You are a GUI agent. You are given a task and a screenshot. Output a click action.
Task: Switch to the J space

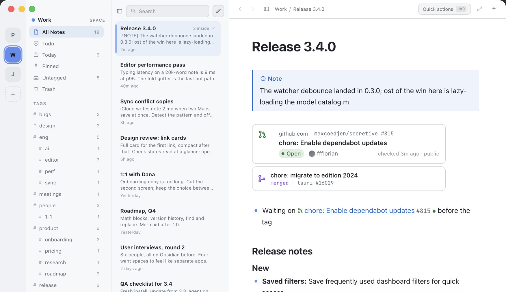point(13,74)
